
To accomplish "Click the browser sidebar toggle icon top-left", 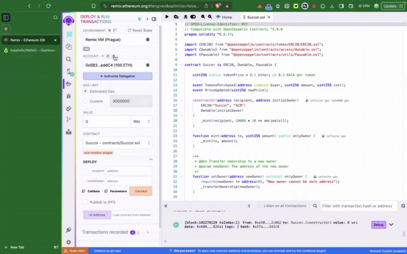I will 6,17.
